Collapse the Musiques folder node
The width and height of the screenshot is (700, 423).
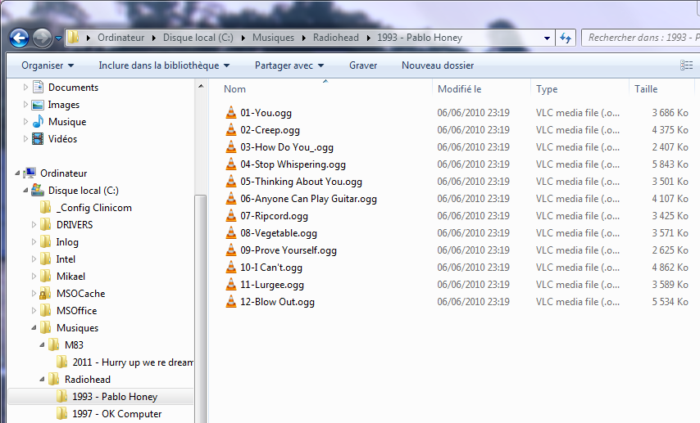(x=34, y=327)
